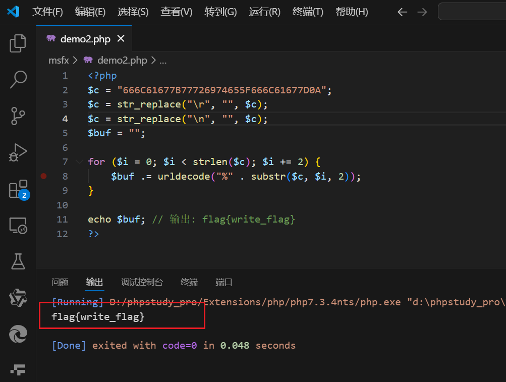Switch to the 调试控制台 panel tab
Image resolution: width=506 pixels, height=382 pixels.
tap(142, 282)
